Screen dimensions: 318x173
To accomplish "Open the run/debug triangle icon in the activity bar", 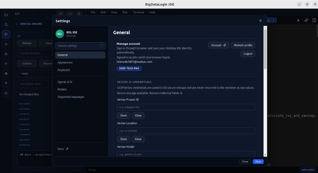I will (6, 44).
